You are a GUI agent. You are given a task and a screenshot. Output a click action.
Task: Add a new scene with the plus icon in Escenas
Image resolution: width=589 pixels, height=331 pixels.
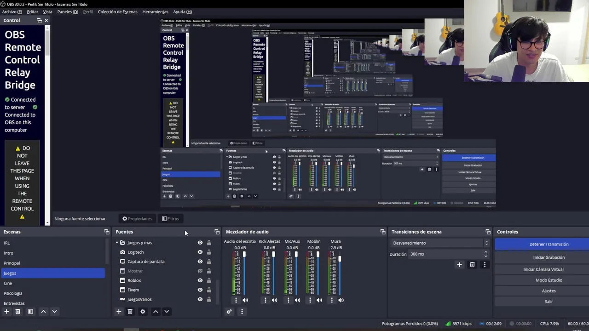pos(6,312)
